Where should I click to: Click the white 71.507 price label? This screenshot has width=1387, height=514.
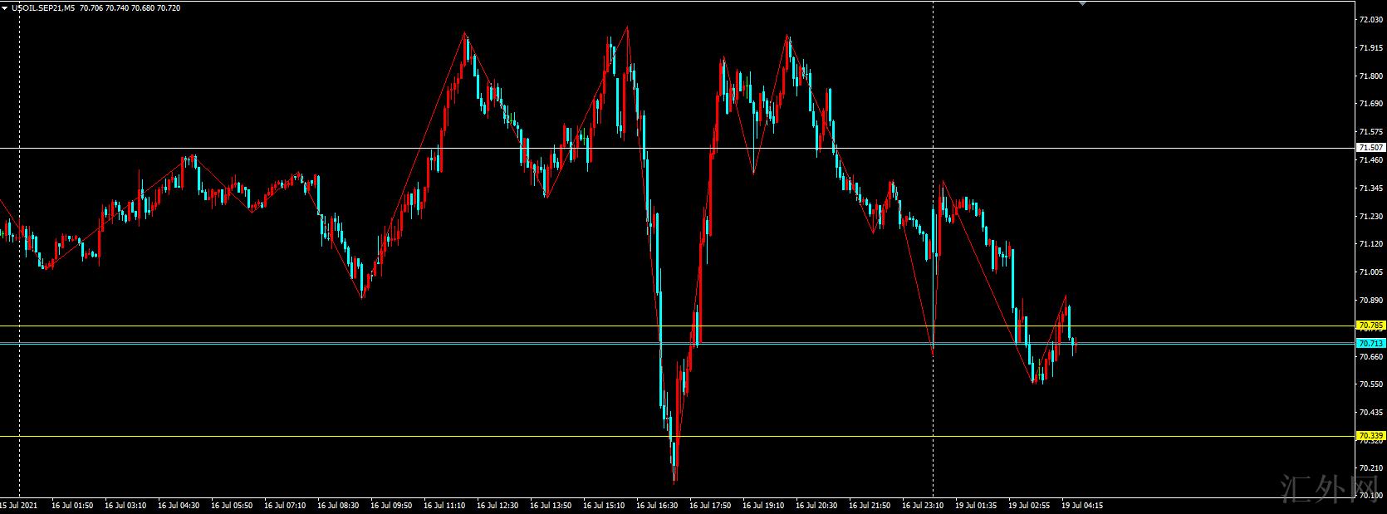(x=1370, y=148)
